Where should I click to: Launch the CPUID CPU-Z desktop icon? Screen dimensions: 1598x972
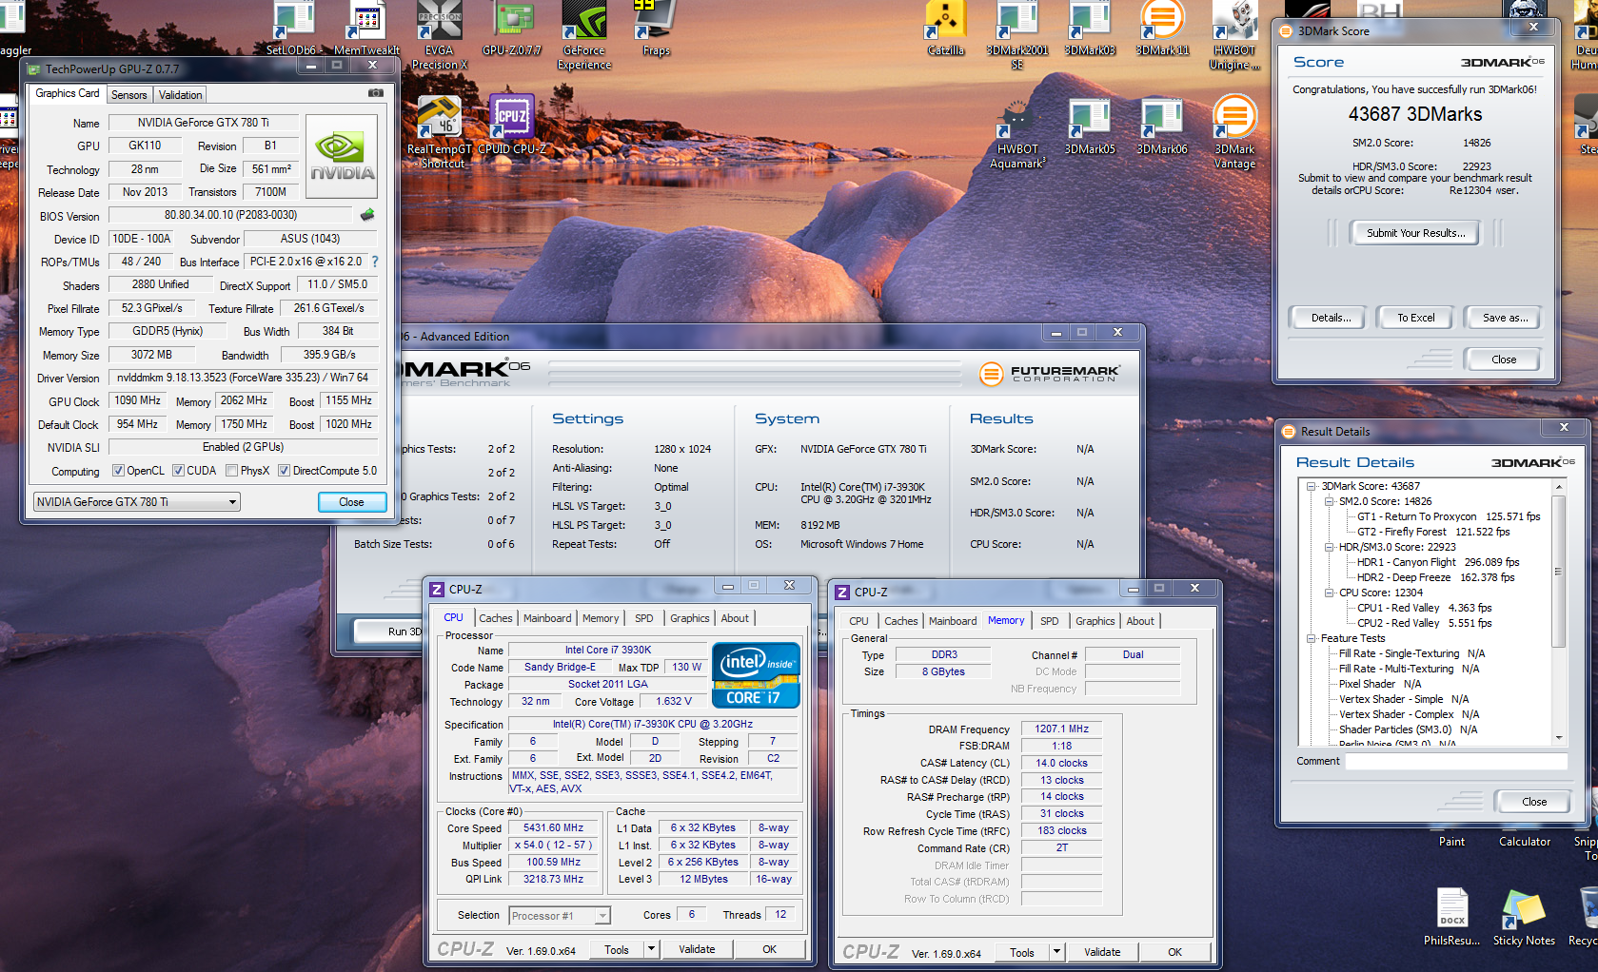click(512, 125)
